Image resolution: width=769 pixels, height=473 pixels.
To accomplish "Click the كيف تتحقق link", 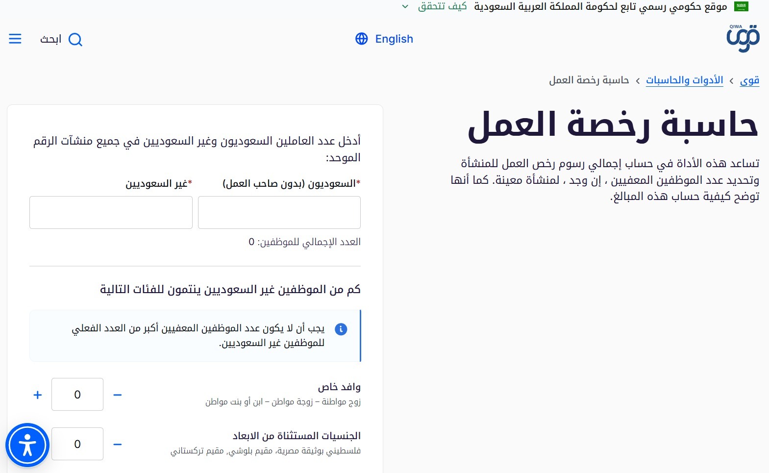I will click(x=442, y=6).
